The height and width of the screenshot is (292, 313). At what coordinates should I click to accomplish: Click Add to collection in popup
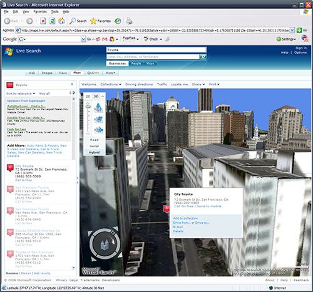point(185,218)
